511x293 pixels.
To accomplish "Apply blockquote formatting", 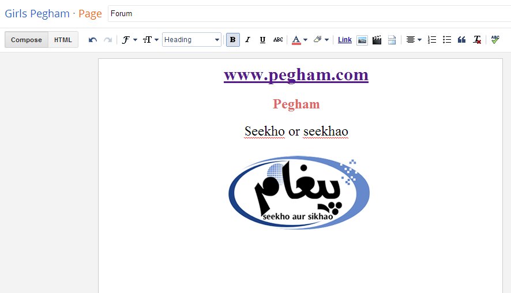I will coord(461,40).
